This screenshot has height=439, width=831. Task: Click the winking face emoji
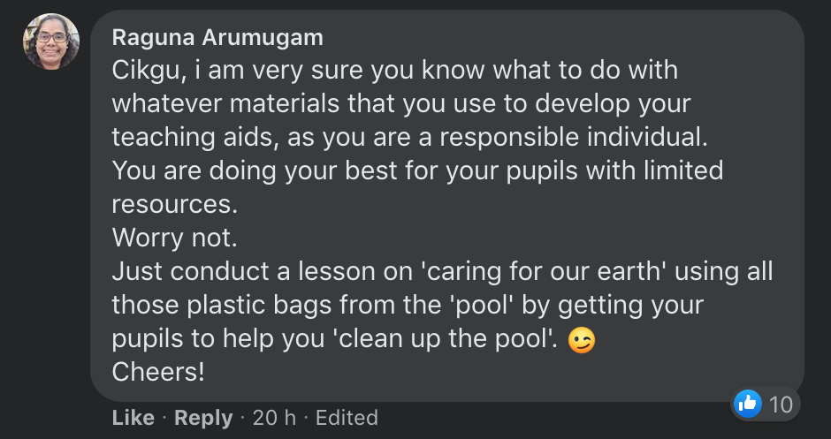[582, 340]
